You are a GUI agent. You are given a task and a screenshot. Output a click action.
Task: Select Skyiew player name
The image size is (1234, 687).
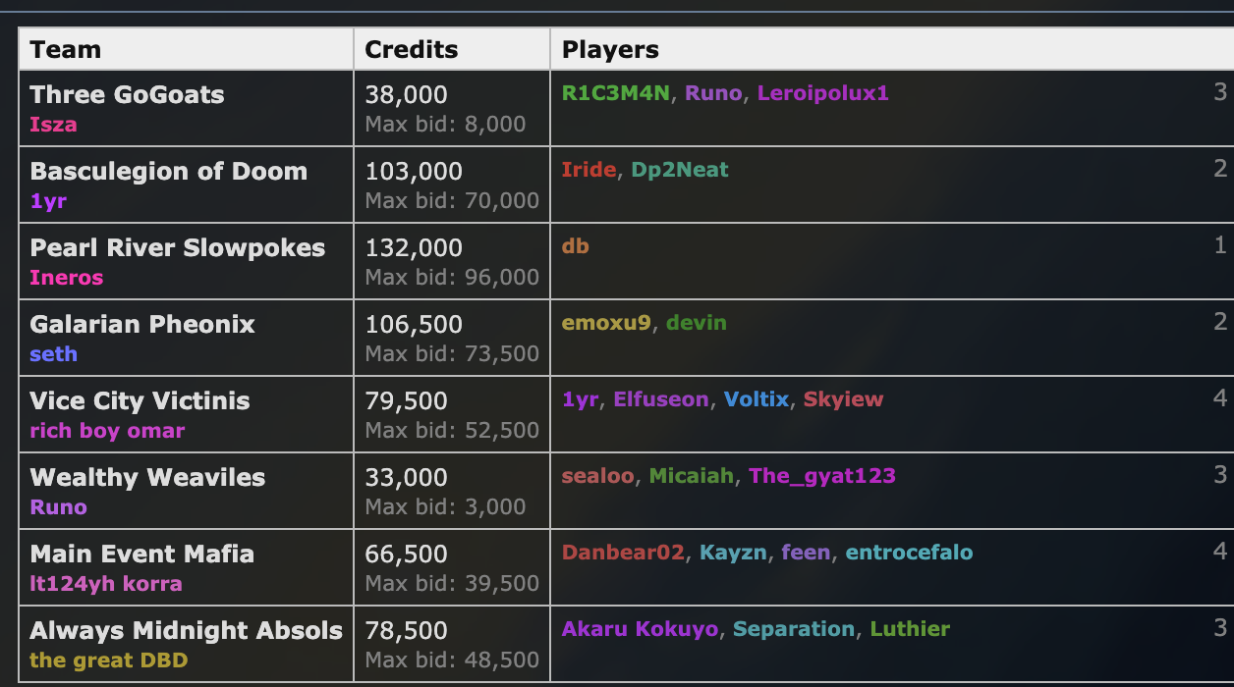[843, 399]
